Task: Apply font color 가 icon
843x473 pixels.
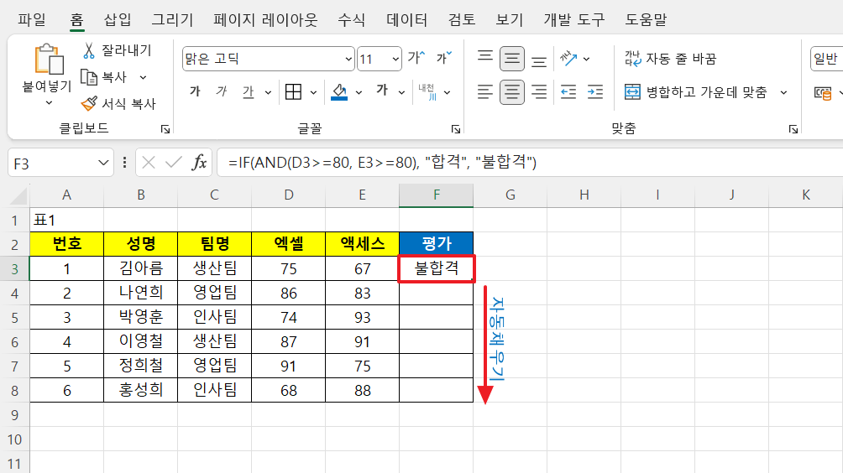Action: [382, 91]
